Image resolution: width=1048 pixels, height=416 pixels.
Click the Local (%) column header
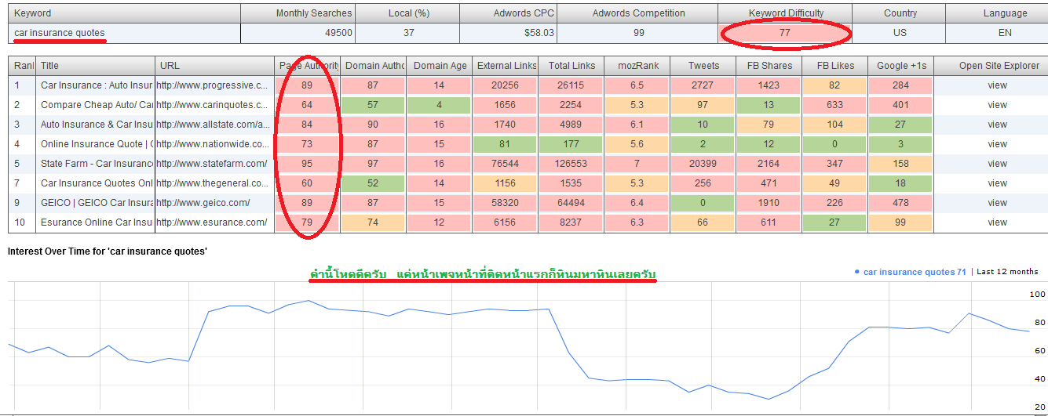pos(407,13)
